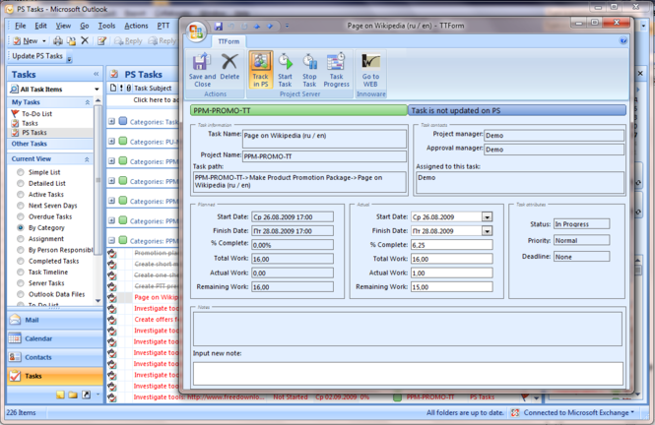Collapse the Tasks navigation pane chevron
Image resolution: width=655 pixels, height=425 pixels.
[x=97, y=74]
